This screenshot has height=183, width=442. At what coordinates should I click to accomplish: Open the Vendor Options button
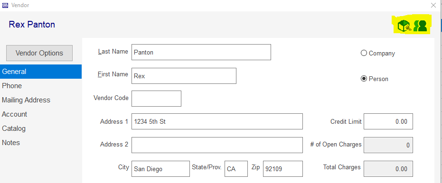[39, 53]
